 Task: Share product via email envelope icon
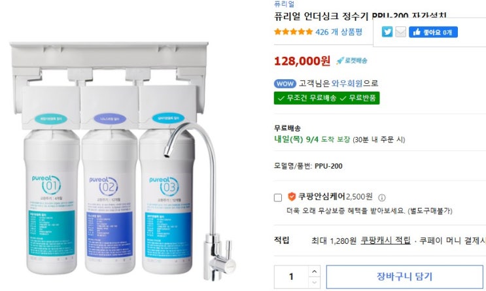tap(400, 32)
